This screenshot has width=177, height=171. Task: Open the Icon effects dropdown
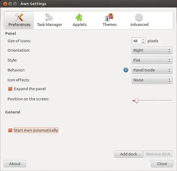(152, 80)
